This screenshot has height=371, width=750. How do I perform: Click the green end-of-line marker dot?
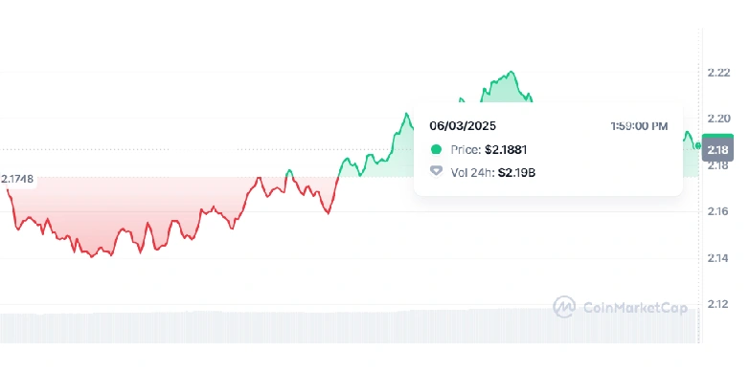(698, 146)
